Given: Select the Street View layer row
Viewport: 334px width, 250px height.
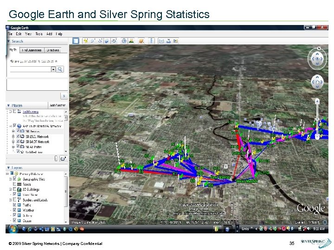Looking at the screenshot, I should 30,194.
